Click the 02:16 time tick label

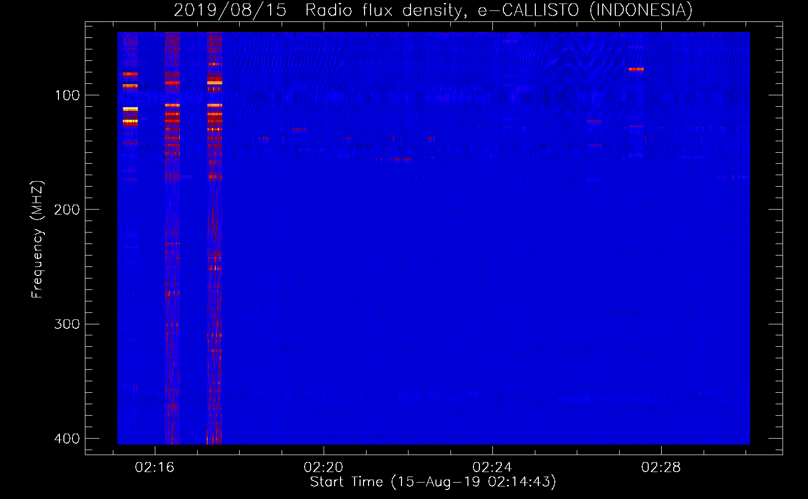click(x=155, y=467)
